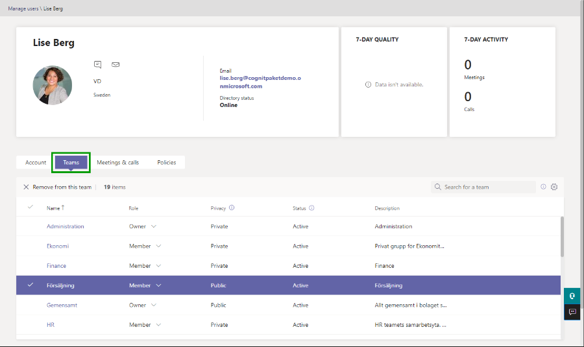This screenshot has width=584, height=347.
Task: Uncheck the selected Försäljning row checkmark
Action: [30, 285]
